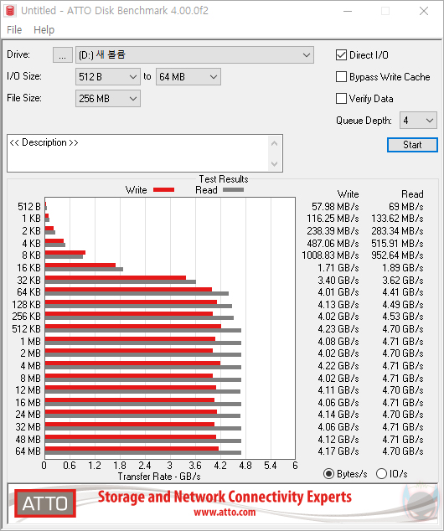Click the Transfer Rate - GB/s axis label
444x531 pixels.
(159, 477)
